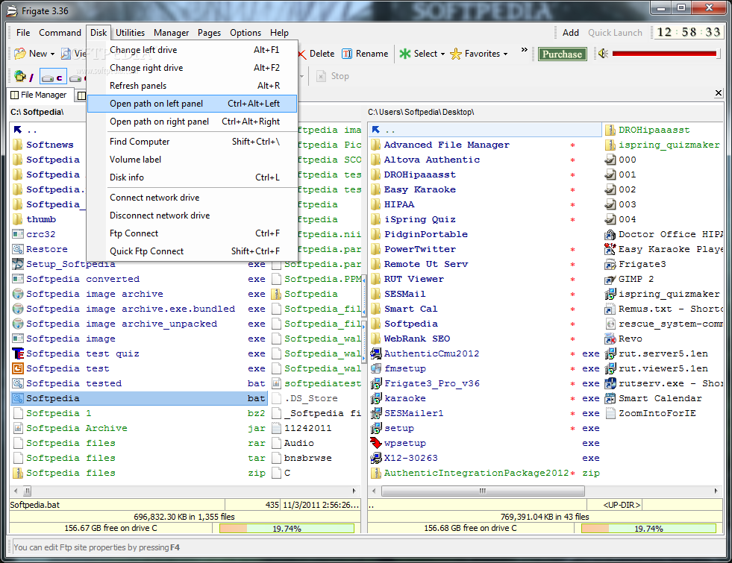Open the File menu

tap(23, 33)
